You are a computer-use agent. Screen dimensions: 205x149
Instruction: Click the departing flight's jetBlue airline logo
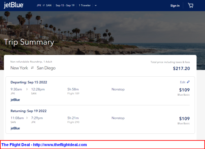pos(15,100)
